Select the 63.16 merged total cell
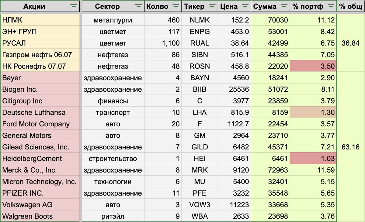Image resolution: width=365 pixels, height=222 pixels. pyautogui.click(x=351, y=147)
